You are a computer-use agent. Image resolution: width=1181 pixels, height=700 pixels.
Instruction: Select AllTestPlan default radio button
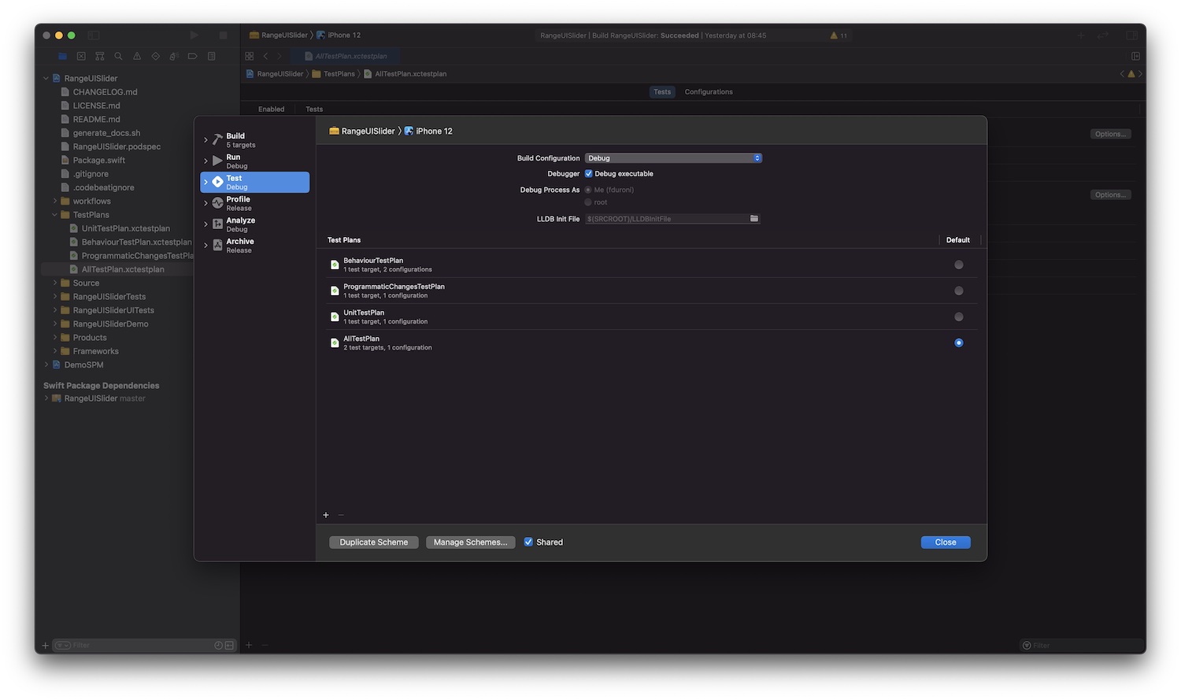tap(959, 343)
